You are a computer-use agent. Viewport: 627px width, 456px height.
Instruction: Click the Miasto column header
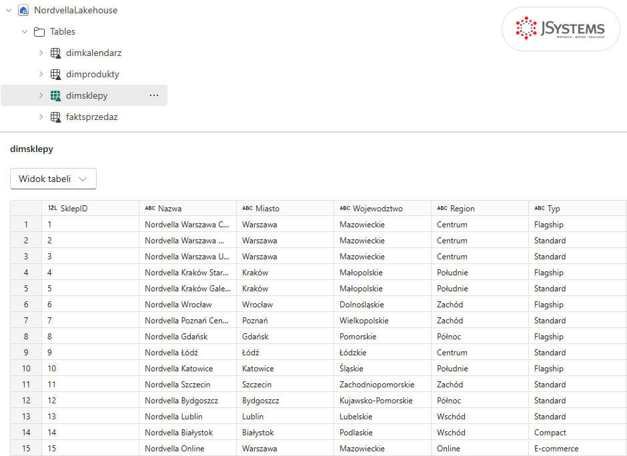tap(285, 208)
